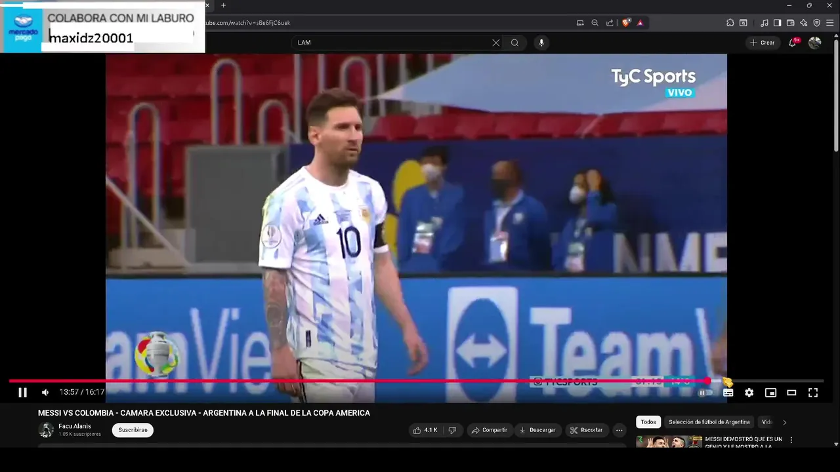Open more actions ellipsis under video
This screenshot has width=840, height=472.
[x=619, y=430]
